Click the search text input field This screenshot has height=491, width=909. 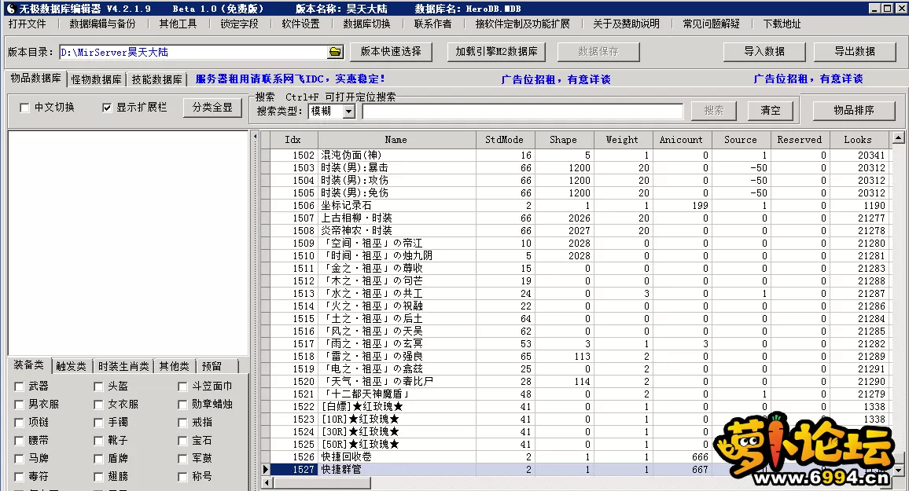522,112
